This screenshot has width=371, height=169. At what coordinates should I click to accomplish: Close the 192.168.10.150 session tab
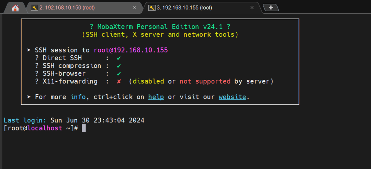pyautogui.click(x=135, y=8)
